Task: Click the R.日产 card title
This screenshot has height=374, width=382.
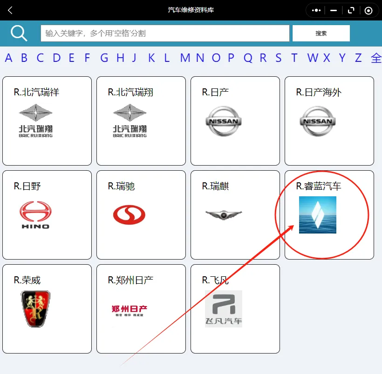Action: pos(215,93)
